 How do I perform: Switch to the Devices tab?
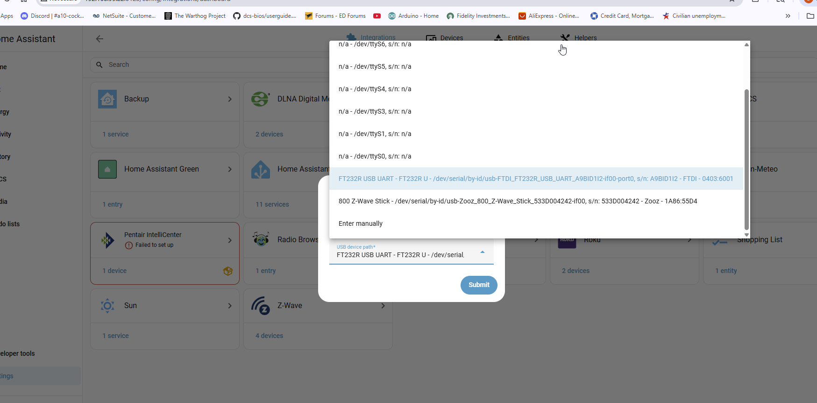pos(445,38)
